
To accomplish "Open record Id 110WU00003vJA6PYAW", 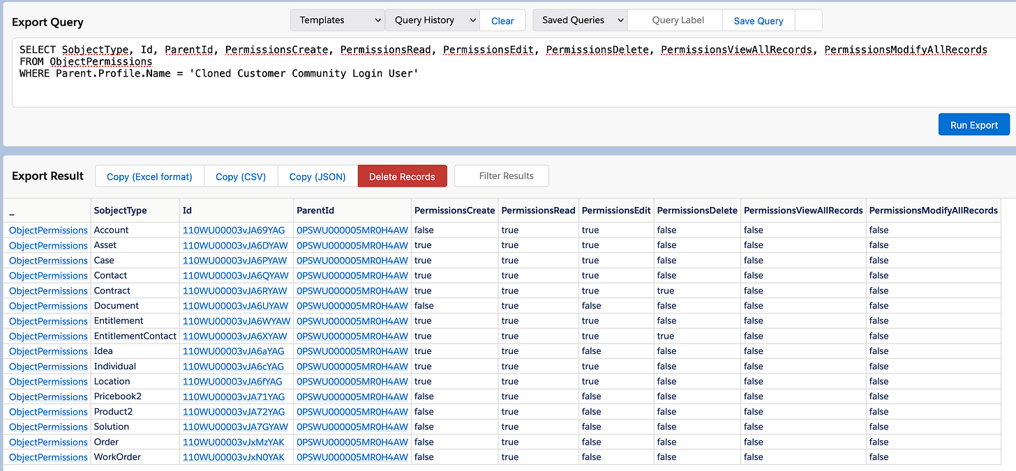I will pyautogui.click(x=235, y=261).
